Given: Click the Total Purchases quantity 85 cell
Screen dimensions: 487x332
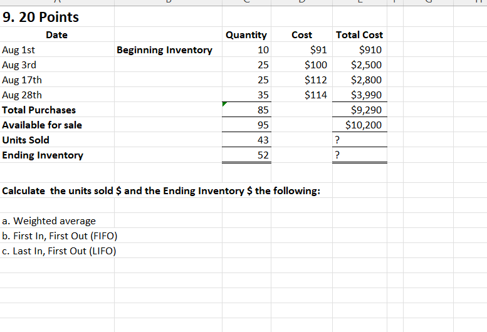Looking at the screenshot, I should click(x=246, y=110).
